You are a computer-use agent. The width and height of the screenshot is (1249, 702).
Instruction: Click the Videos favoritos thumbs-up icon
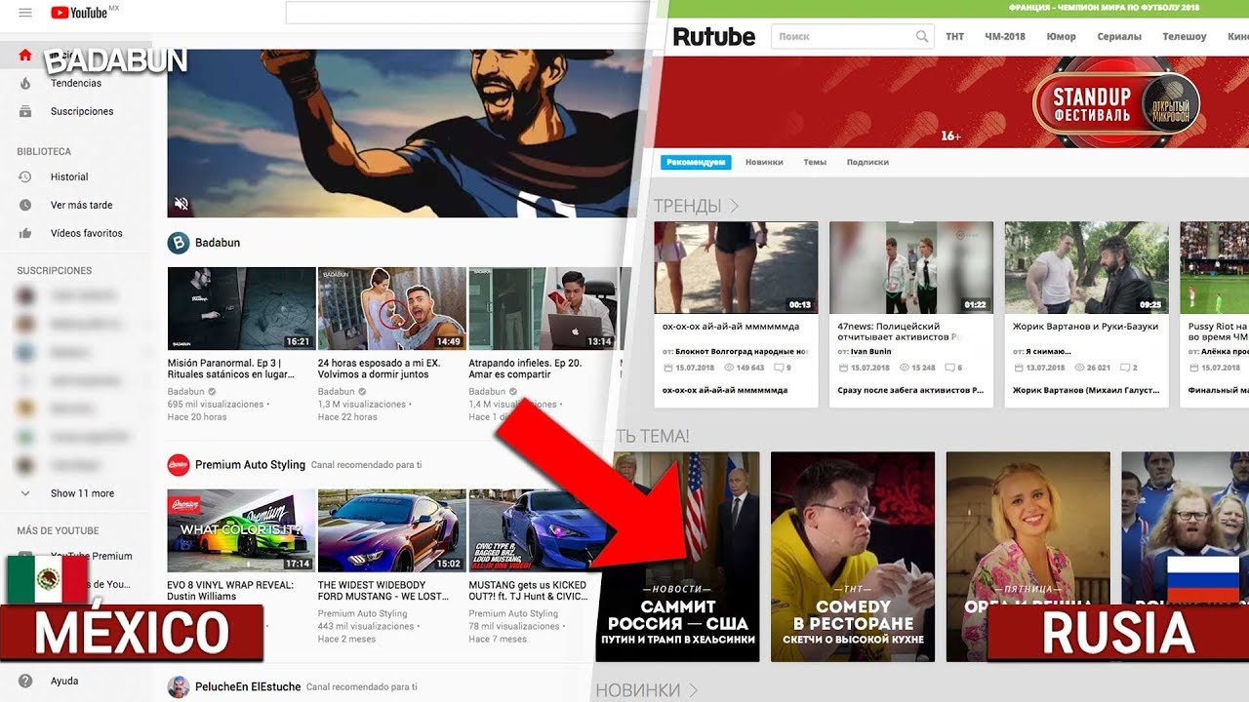click(25, 234)
